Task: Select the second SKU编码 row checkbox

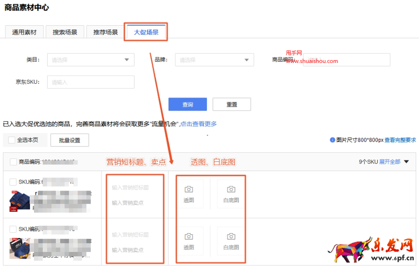Action: click(x=13, y=229)
